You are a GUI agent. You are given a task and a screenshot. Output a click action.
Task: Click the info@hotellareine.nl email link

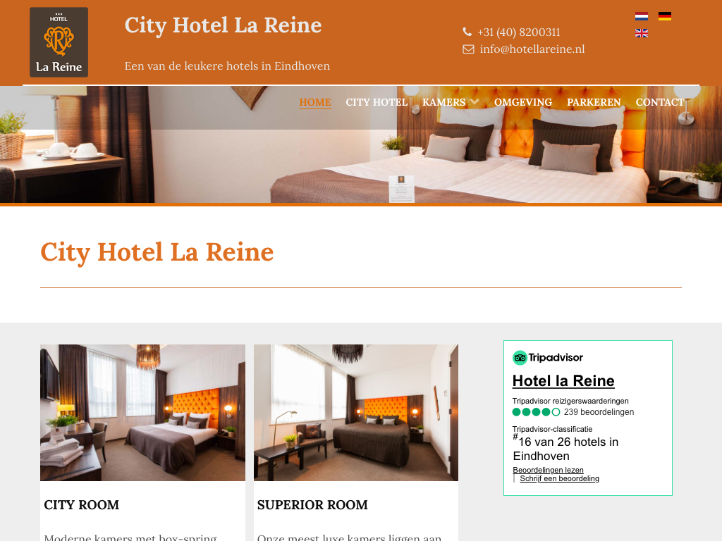[x=532, y=49]
